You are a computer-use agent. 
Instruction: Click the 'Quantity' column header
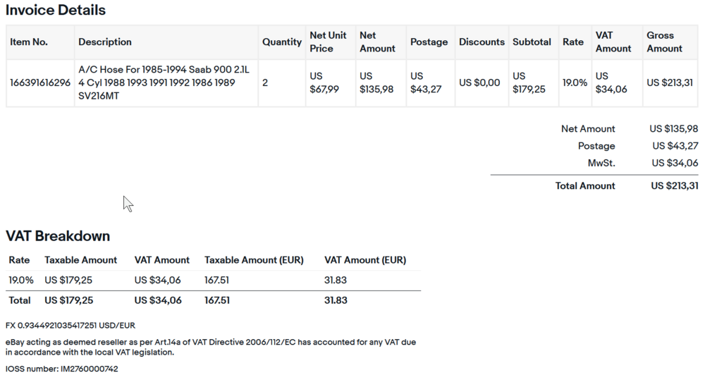282,42
